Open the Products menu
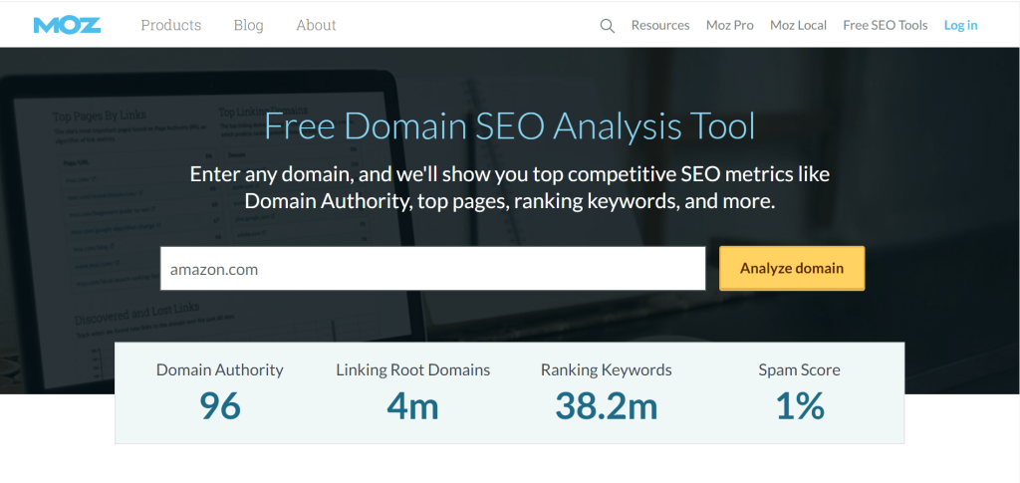Viewport: 1020px width, 483px height. pyautogui.click(x=170, y=25)
